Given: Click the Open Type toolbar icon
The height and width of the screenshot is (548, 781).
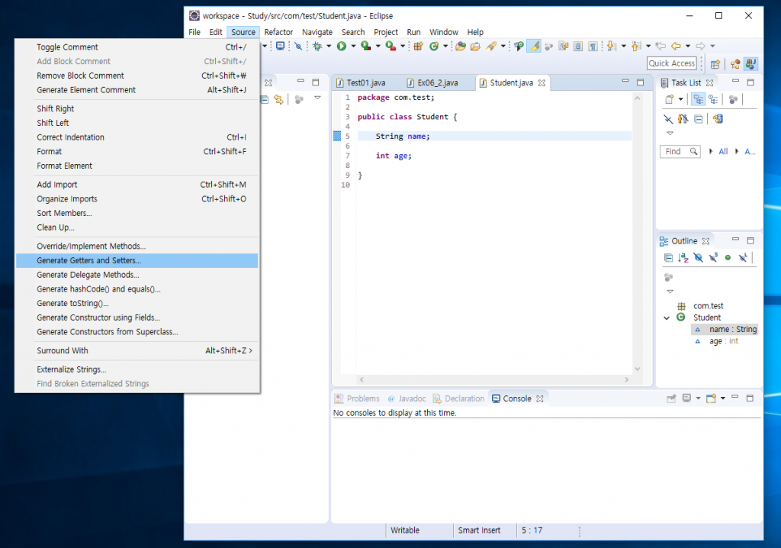Looking at the screenshot, I should (x=460, y=47).
